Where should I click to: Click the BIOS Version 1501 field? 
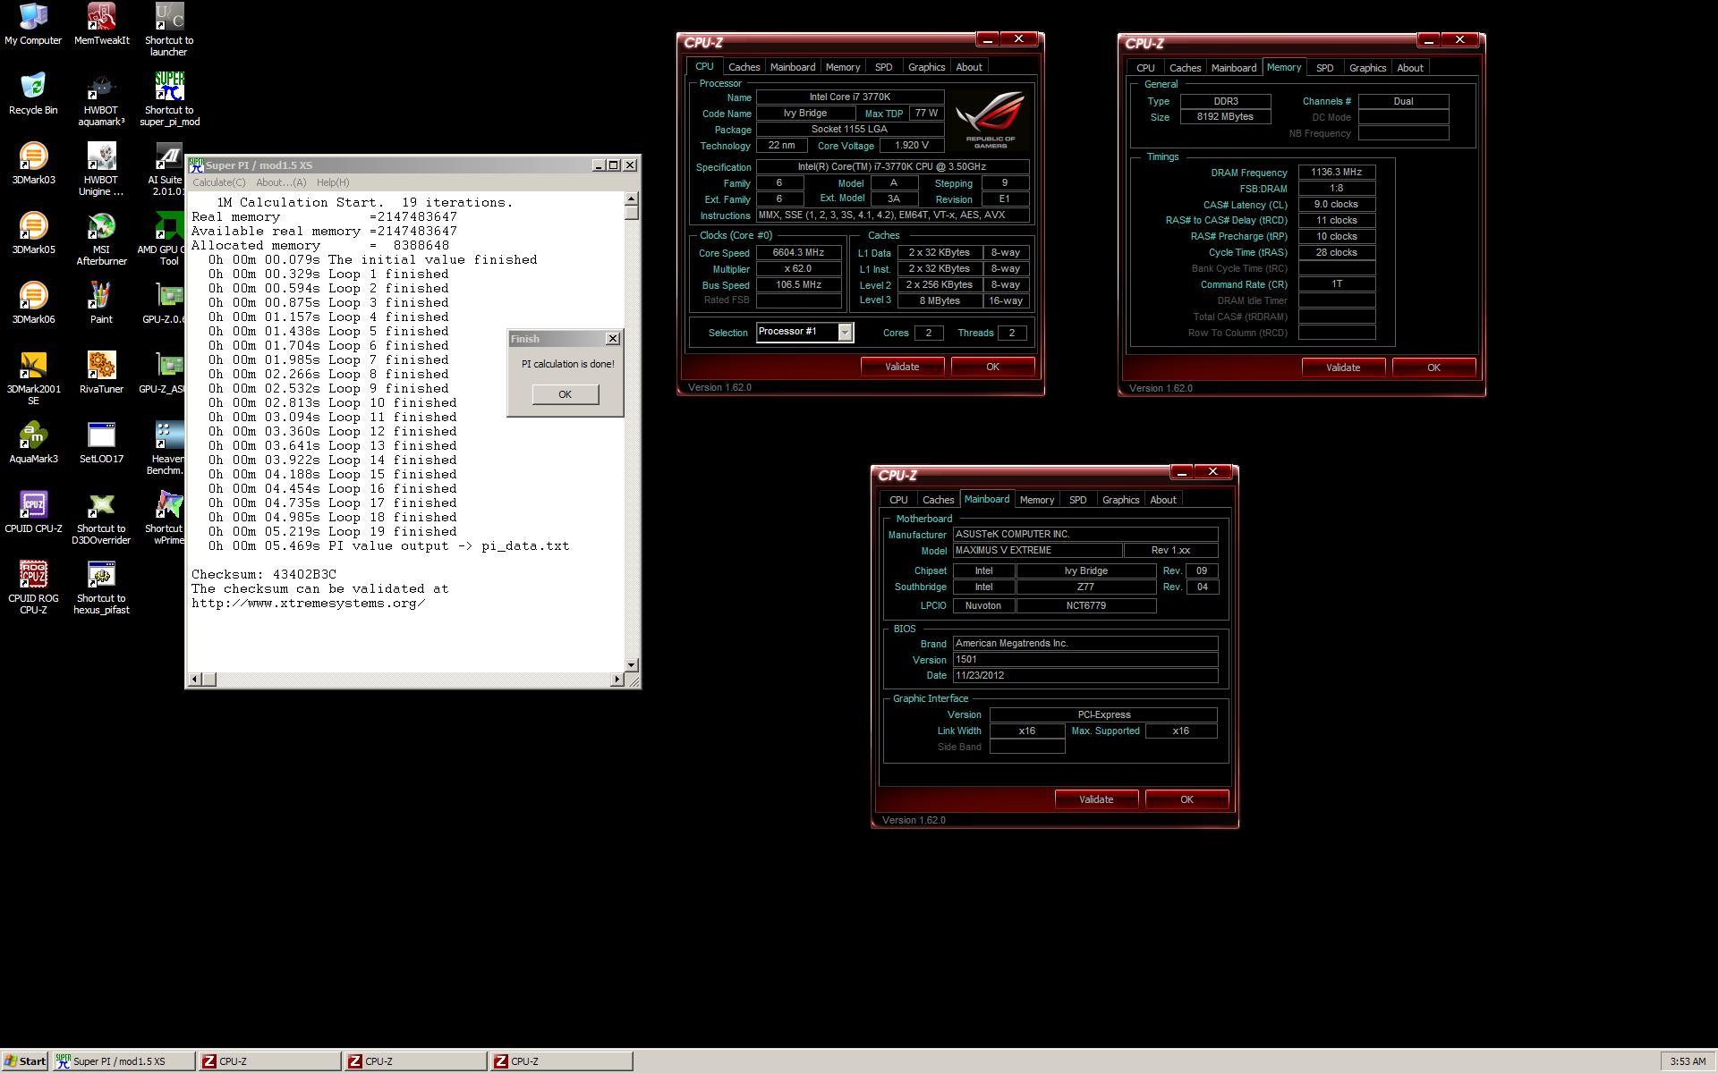pyautogui.click(x=1085, y=660)
